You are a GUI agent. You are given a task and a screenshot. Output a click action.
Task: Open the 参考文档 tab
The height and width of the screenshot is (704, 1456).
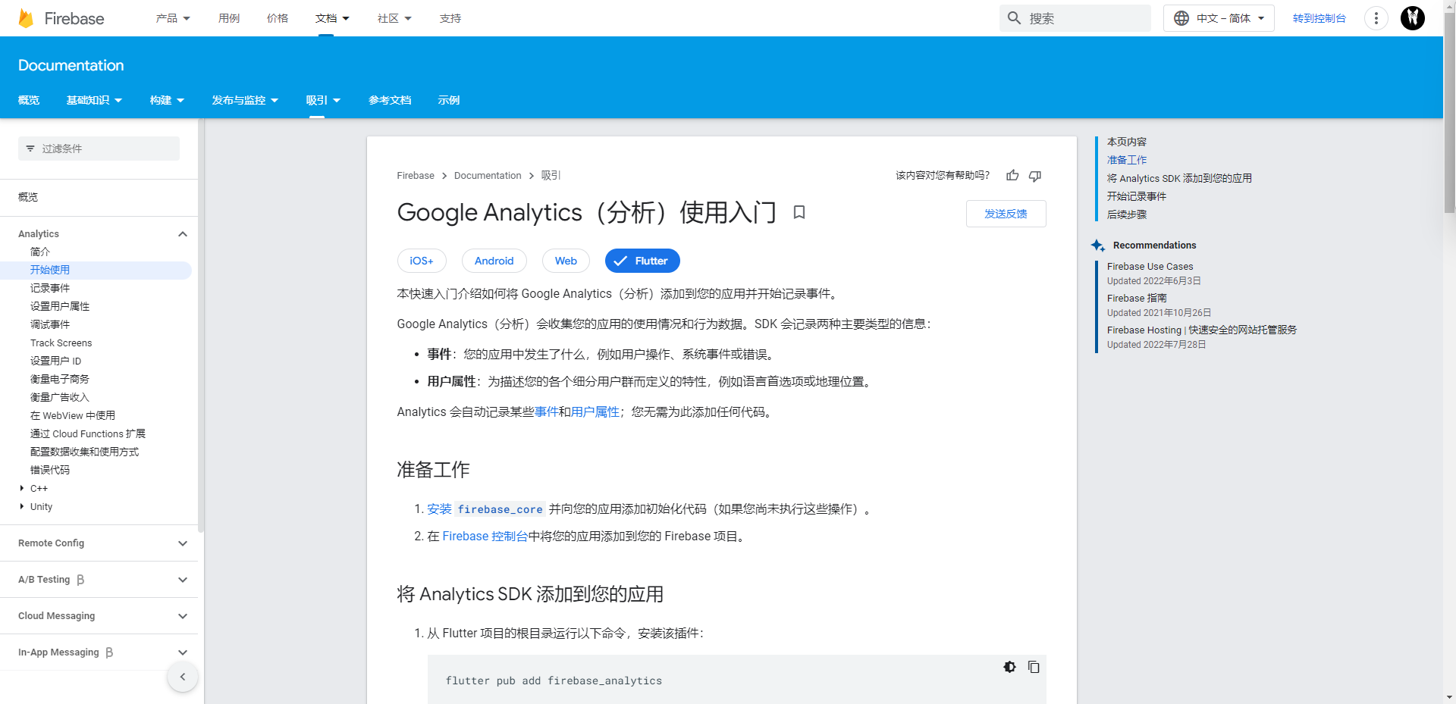[390, 100]
